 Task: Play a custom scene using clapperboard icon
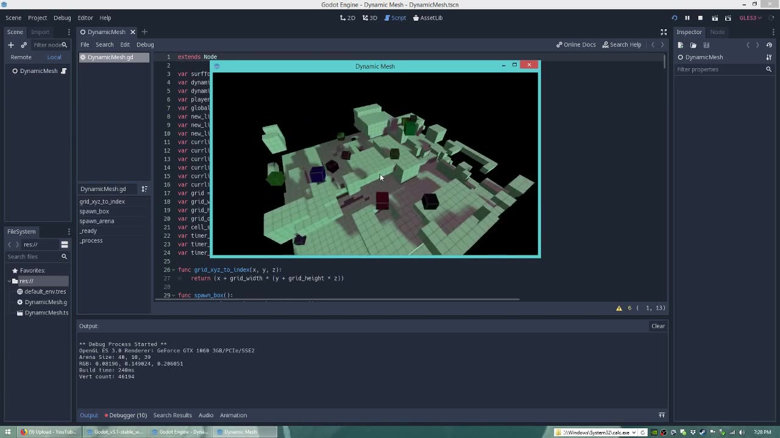pyautogui.click(x=728, y=18)
